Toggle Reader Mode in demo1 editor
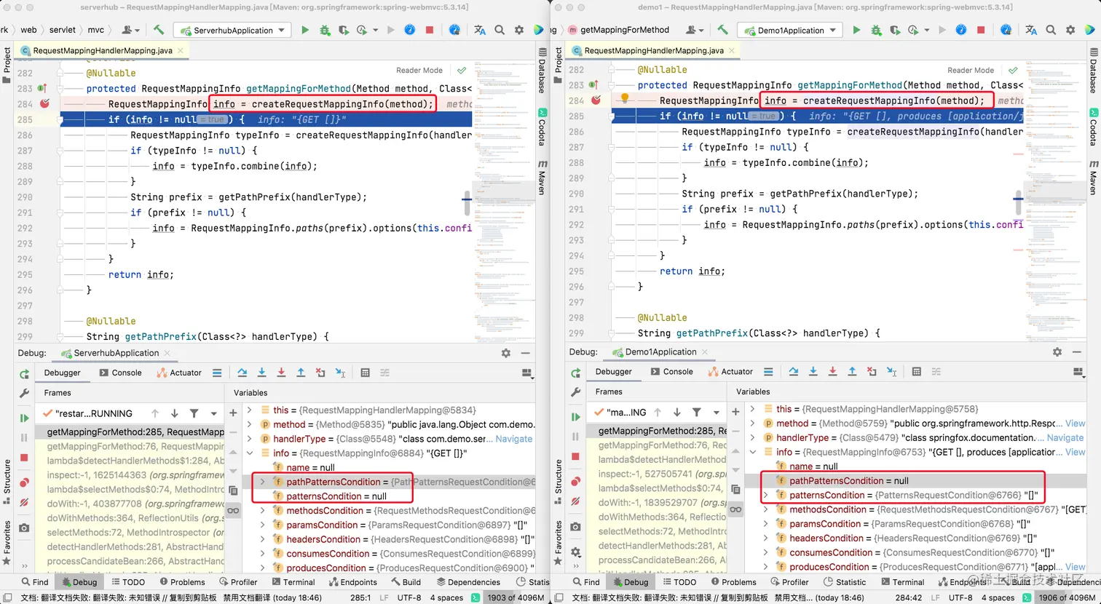The height and width of the screenshot is (604, 1101). click(x=971, y=71)
